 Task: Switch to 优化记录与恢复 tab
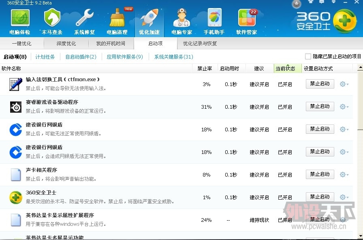coord(200,44)
